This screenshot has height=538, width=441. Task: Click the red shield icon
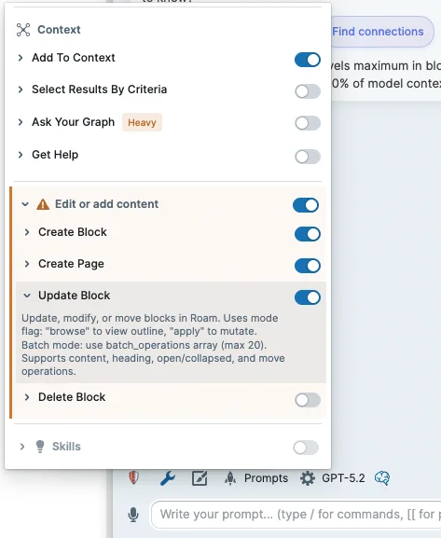tap(133, 477)
